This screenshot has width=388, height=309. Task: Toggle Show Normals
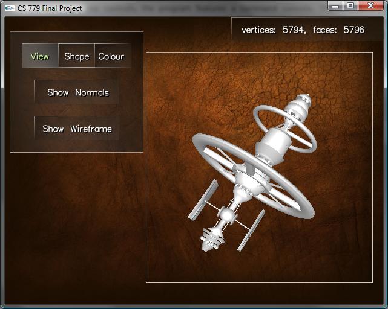click(77, 92)
